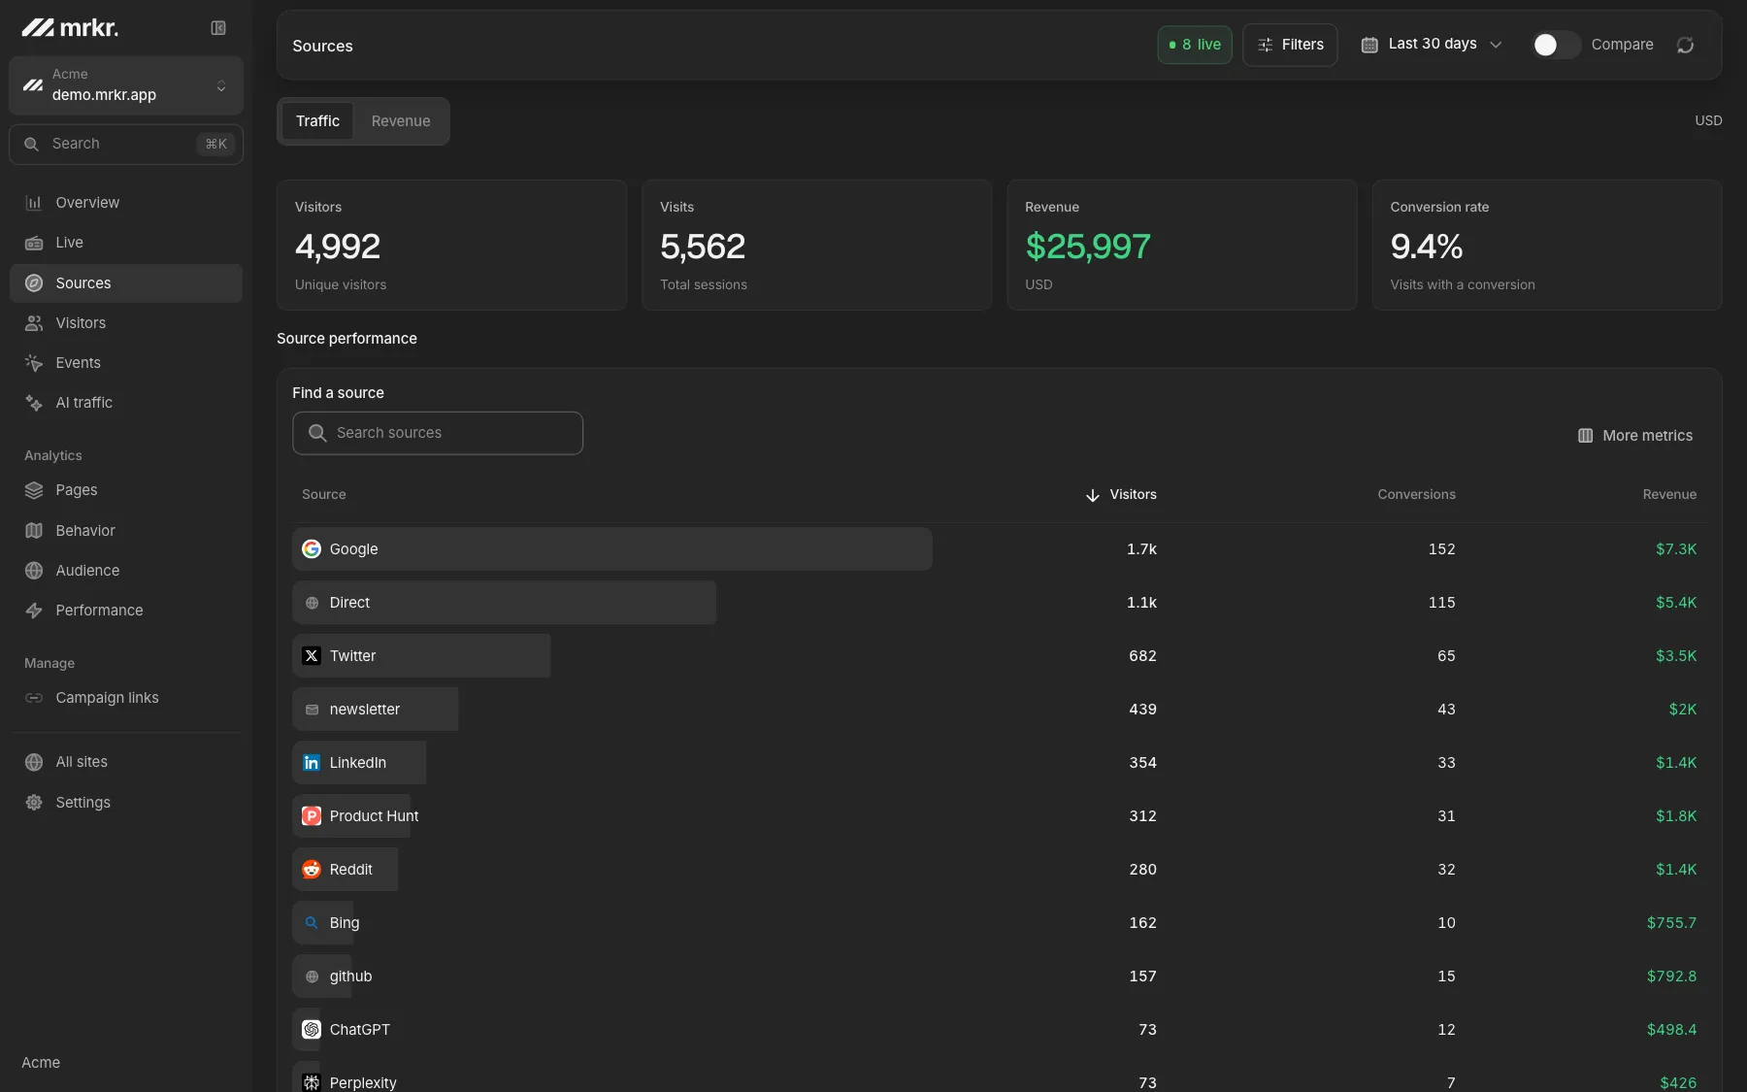Open the Acme demo.mrkr.app site switcher
Image resolution: width=1747 pixels, height=1092 pixels.
[x=126, y=85]
